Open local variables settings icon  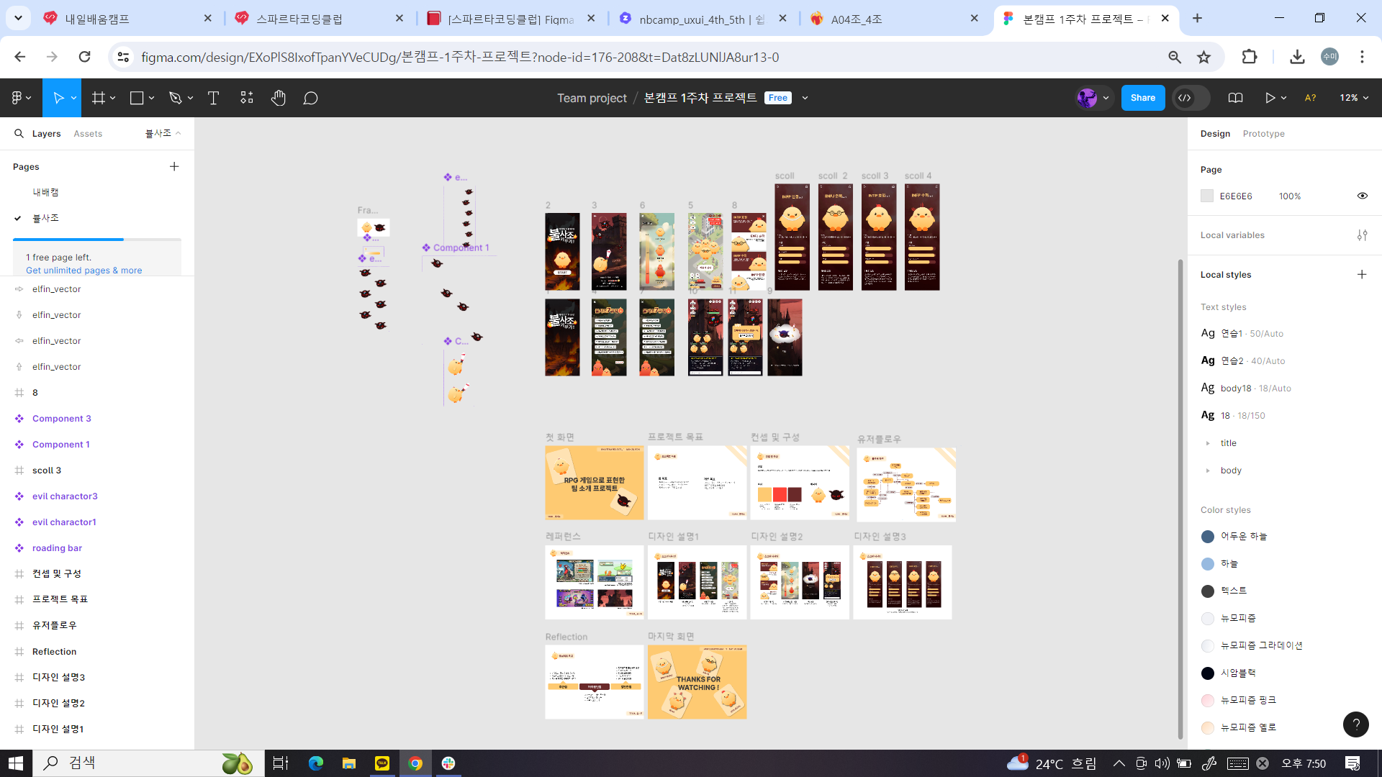pos(1362,235)
